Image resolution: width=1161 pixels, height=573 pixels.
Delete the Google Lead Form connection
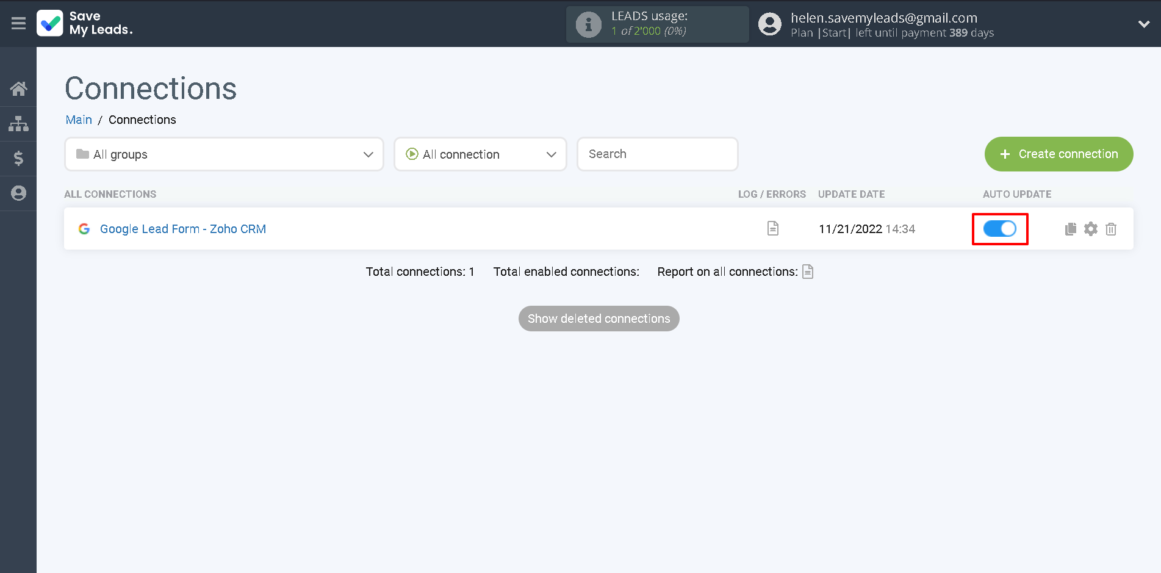tap(1111, 229)
